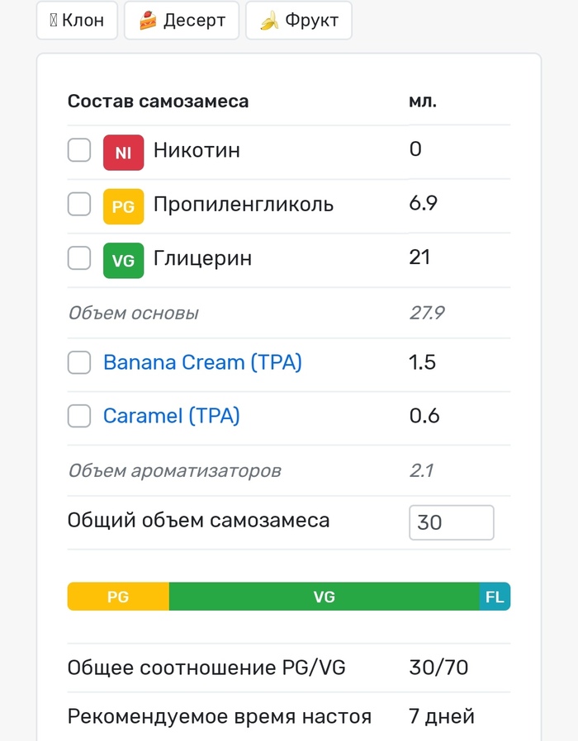Tick the Caramel (TPA) checkbox
578x741 pixels.
79,416
